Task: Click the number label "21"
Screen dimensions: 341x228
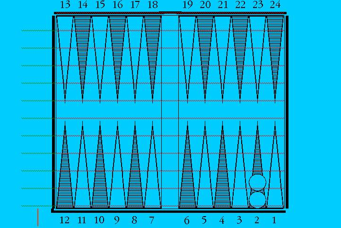Action: (222, 5)
